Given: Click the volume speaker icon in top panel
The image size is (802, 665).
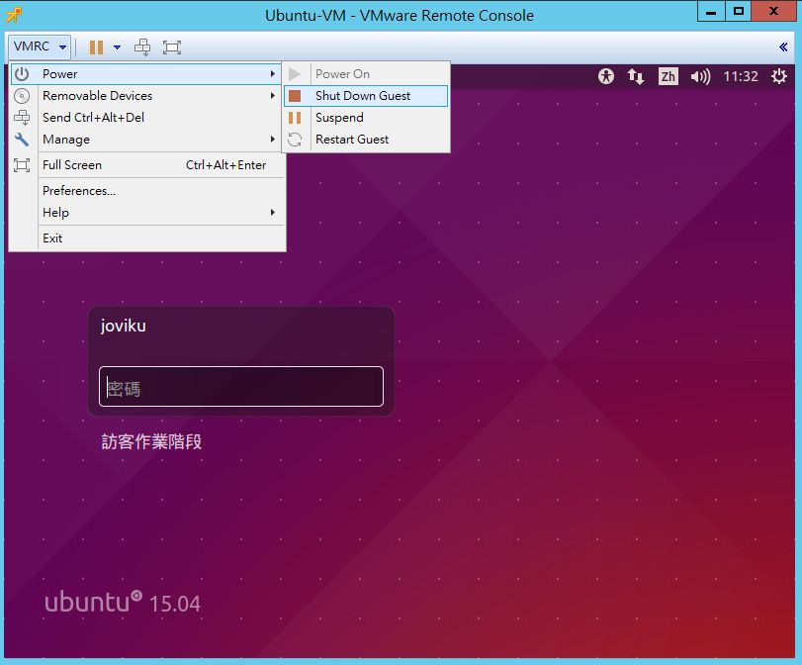Looking at the screenshot, I should pos(699,75).
